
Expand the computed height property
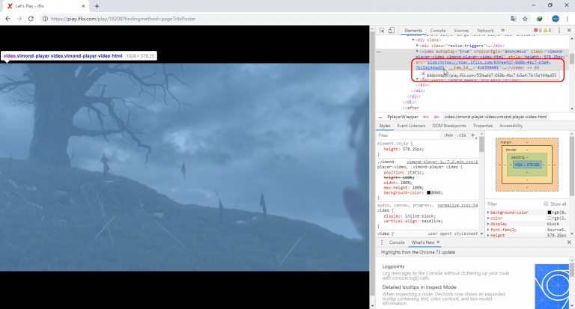click(x=488, y=236)
